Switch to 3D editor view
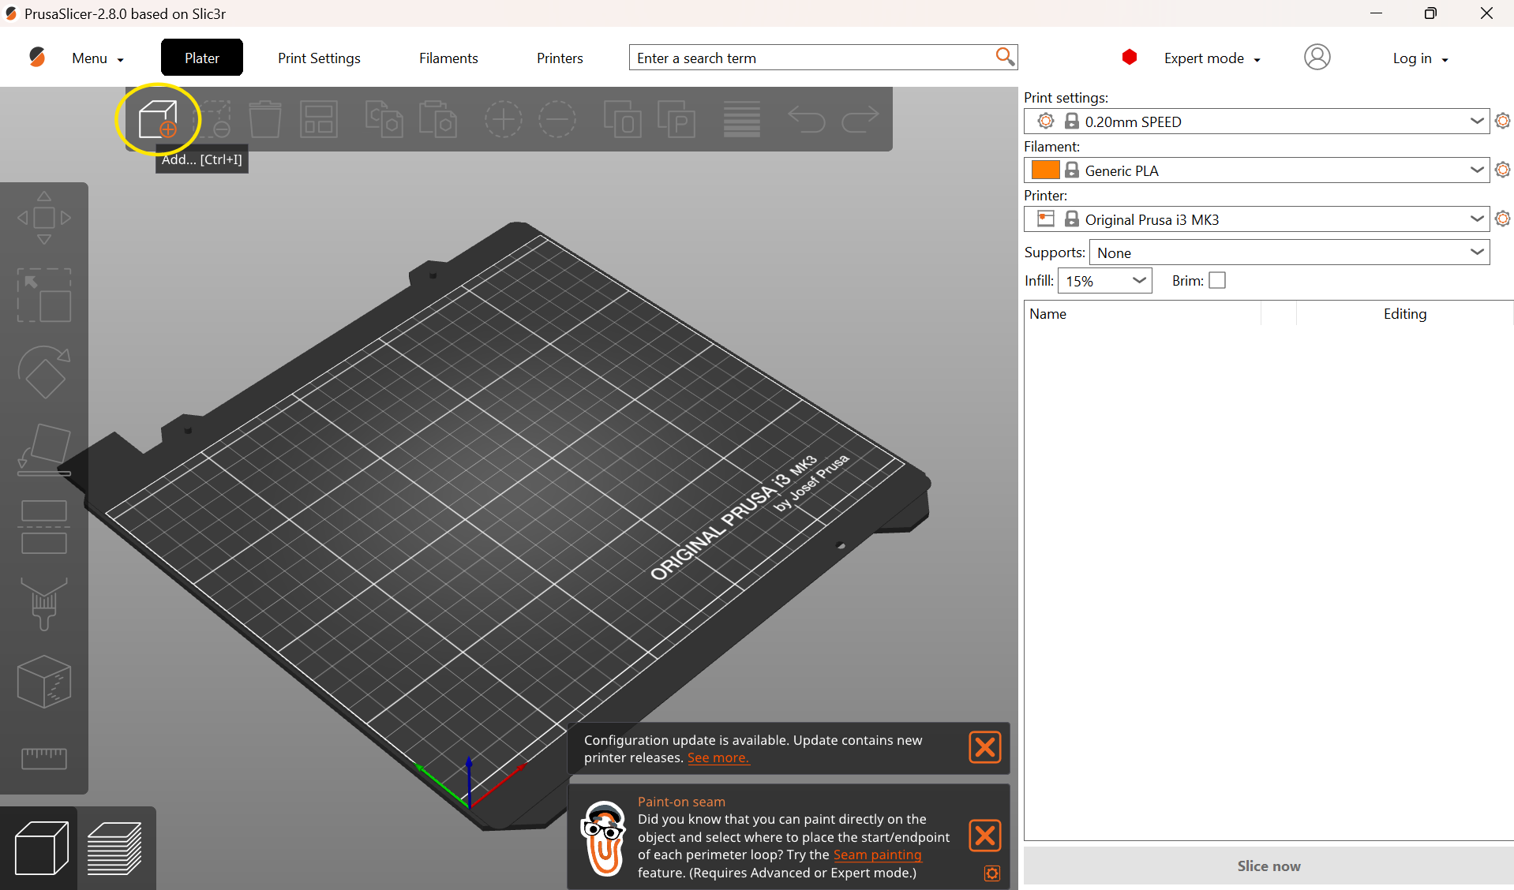Screen dimensions: 1514x890 (41, 848)
